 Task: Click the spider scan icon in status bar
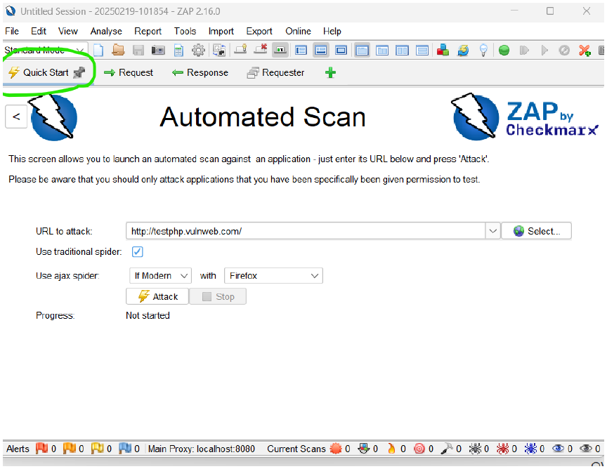[x=478, y=449]
